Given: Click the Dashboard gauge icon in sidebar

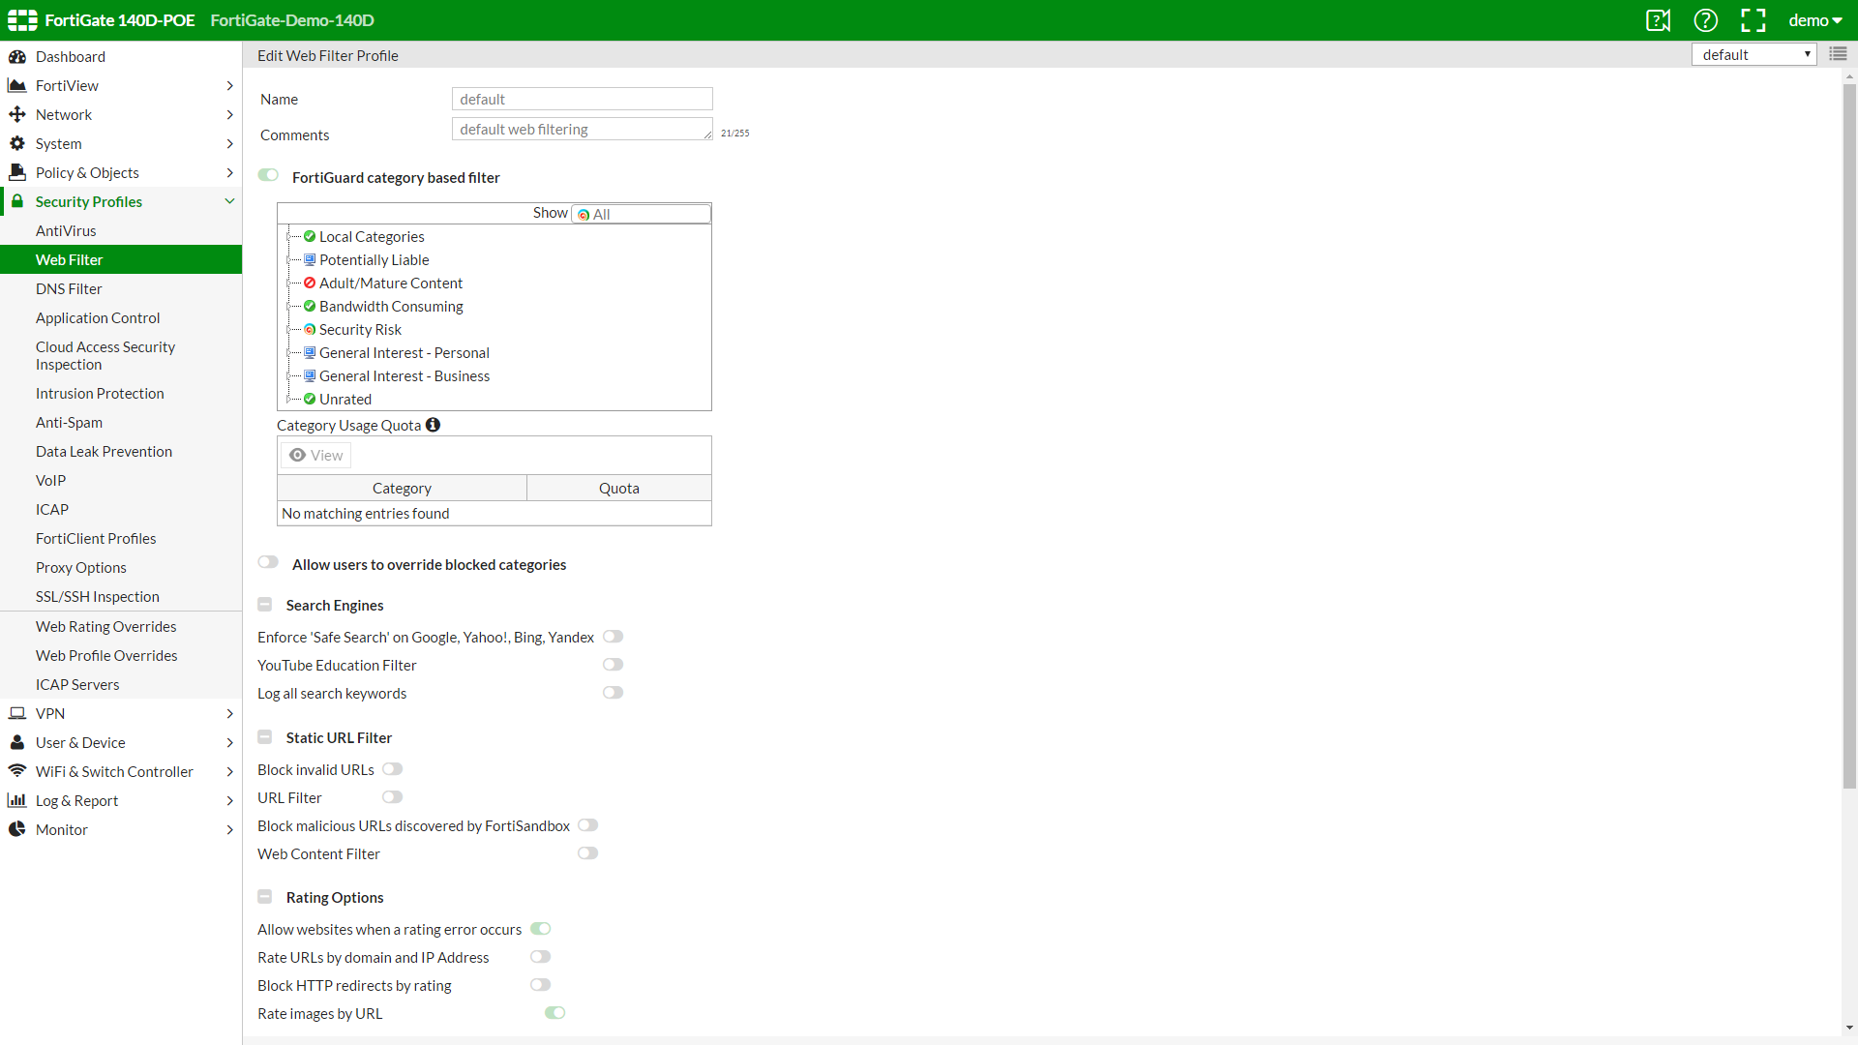Looking at the screenshot, I should 17,57.
